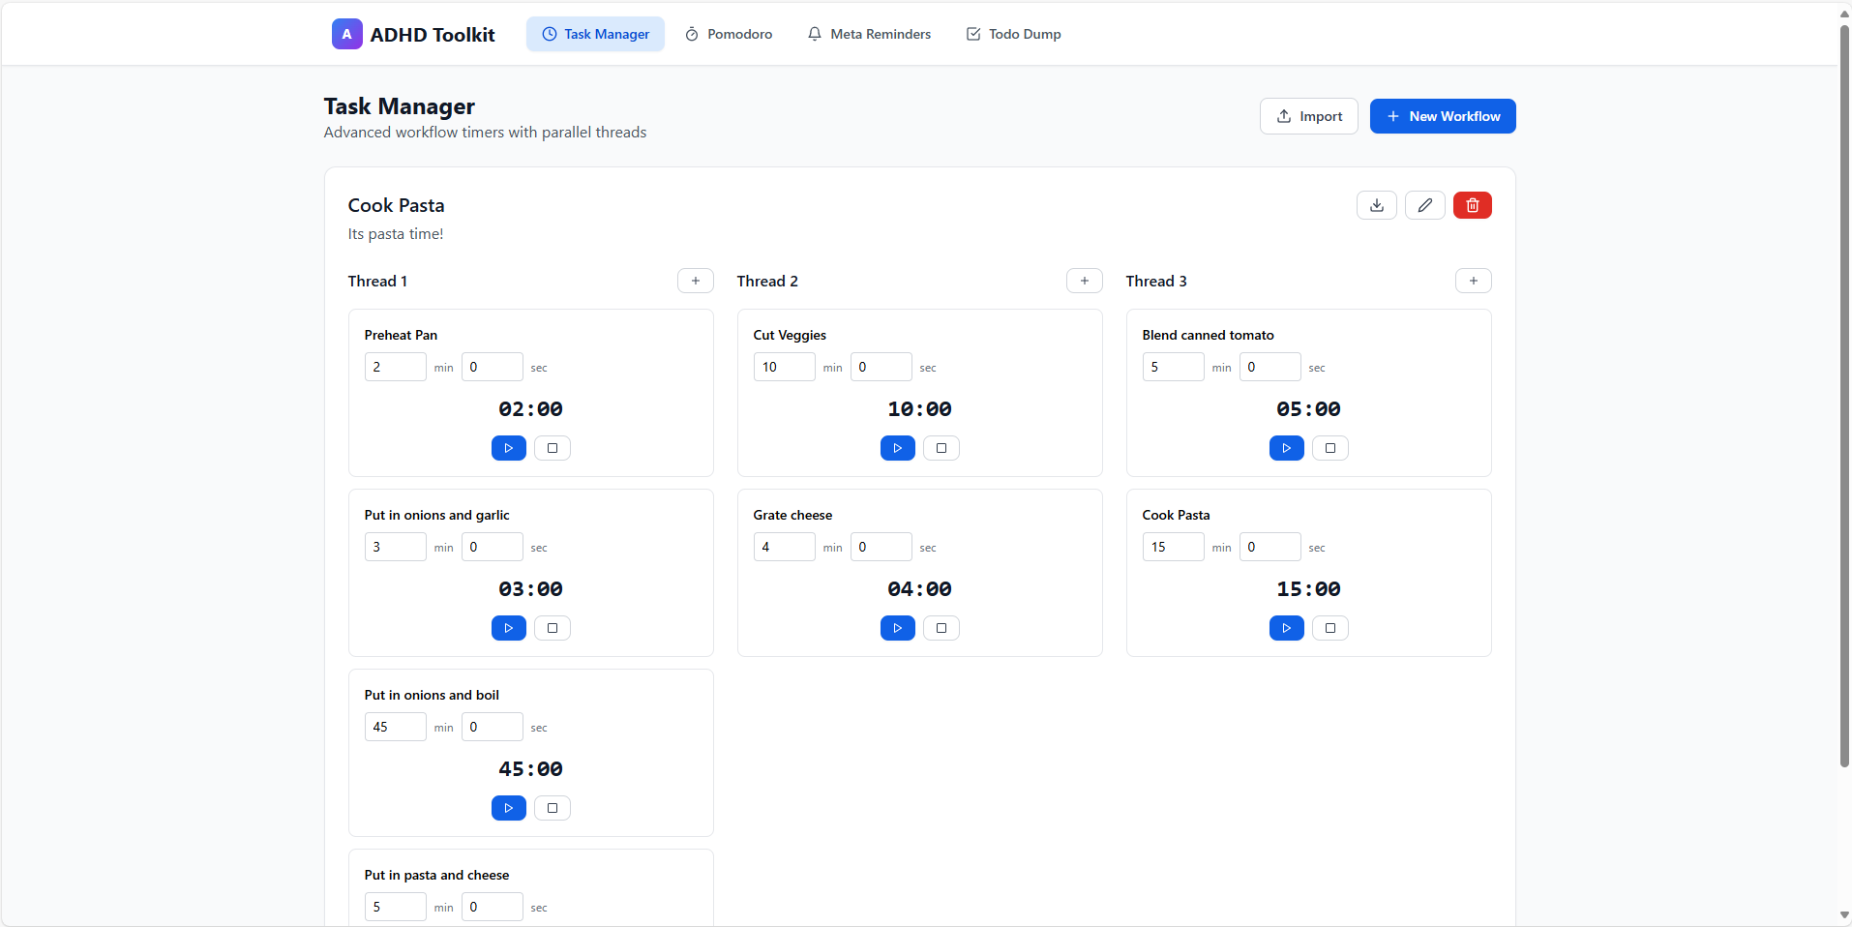Download the Cook Pasta workflow
The height and width of the screenshot is (927, 1852).
click(1377, 205)
